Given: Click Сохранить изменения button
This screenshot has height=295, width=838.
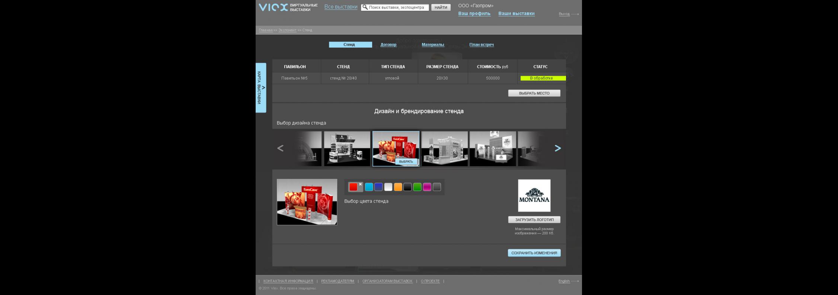Looking at the screenshot, I should 534,253.
